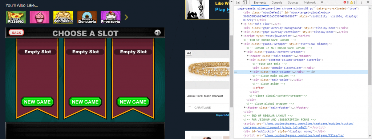
Task: Open the Papa's Pizzeria game thumbnail
Action: 16,17
